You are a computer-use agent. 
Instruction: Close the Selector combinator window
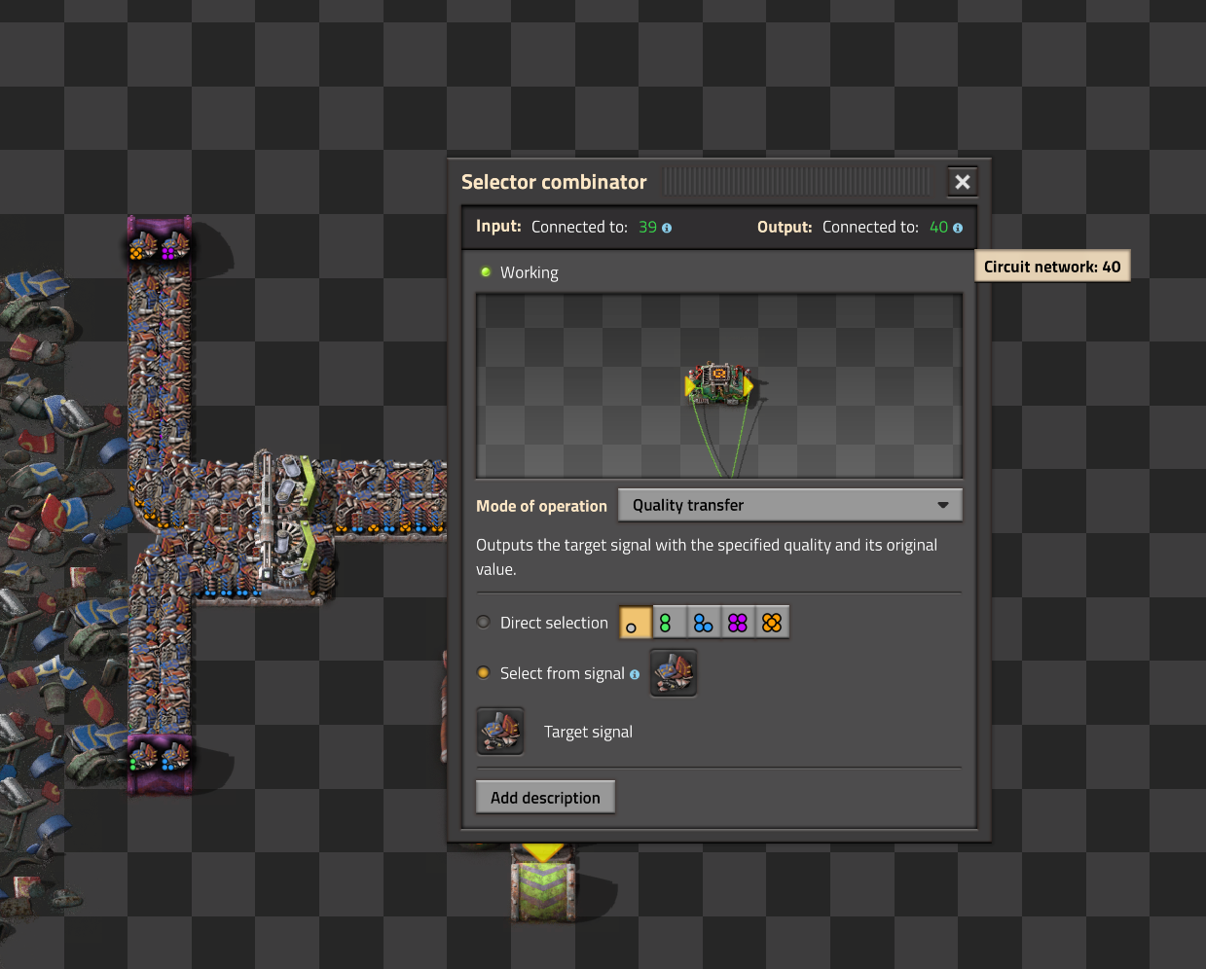pos(962,182)
